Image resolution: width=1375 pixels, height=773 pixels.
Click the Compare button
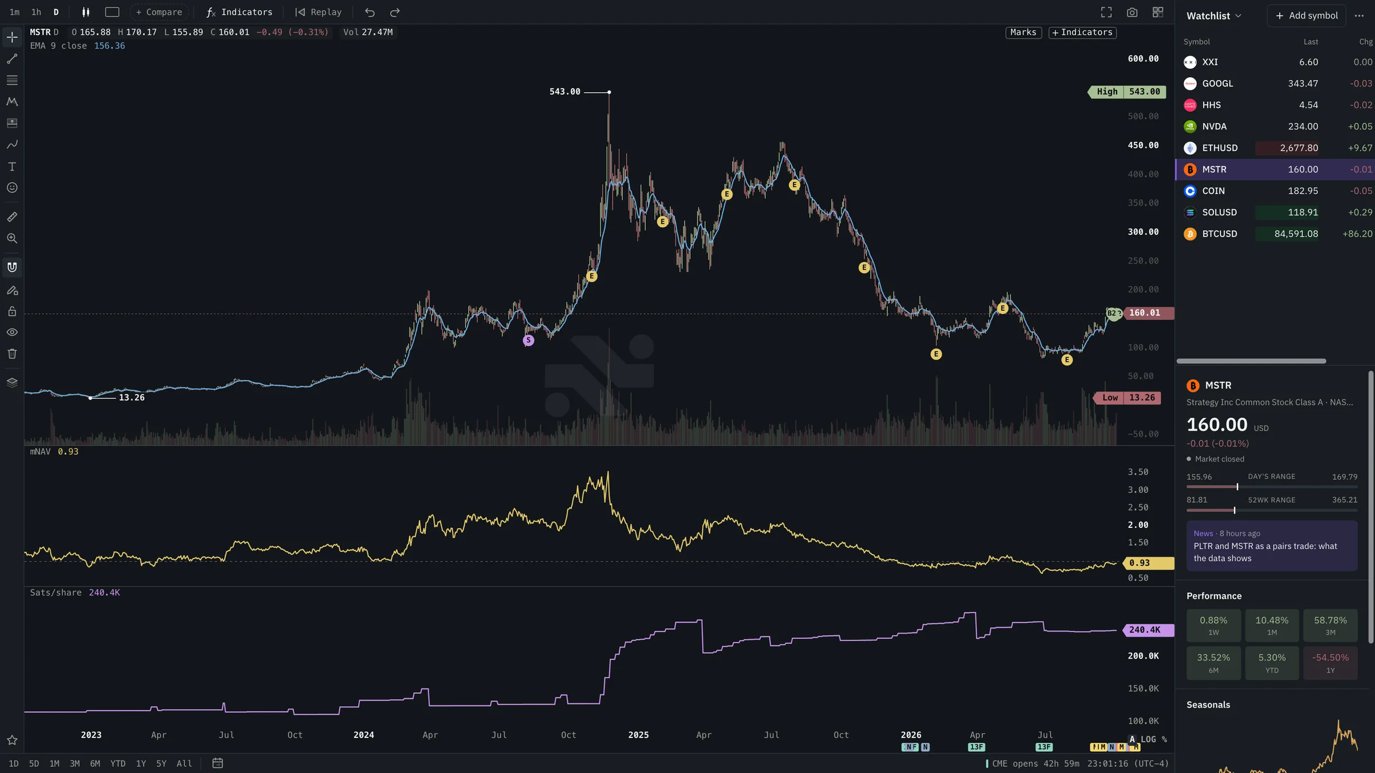coord(159,12)
